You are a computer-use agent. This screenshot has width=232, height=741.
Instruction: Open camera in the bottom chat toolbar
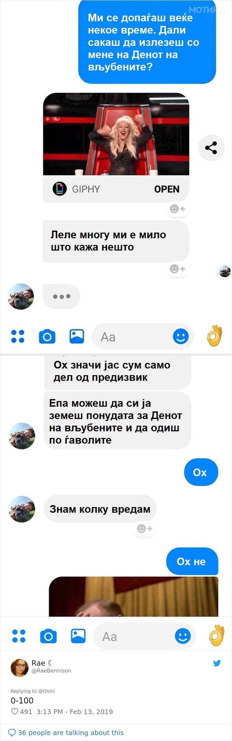point(48,636)
